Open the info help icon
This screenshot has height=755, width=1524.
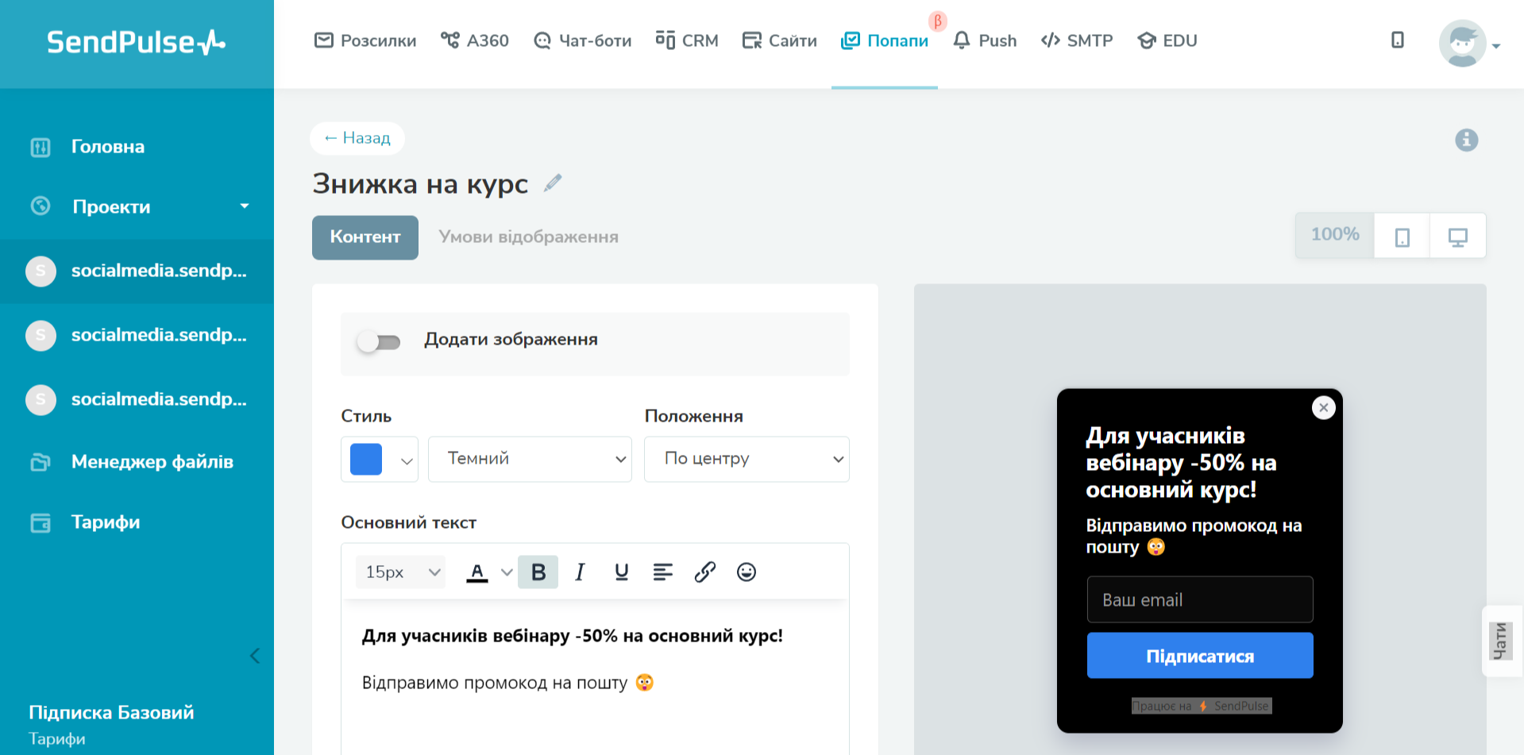click(x=1466, y=141)
